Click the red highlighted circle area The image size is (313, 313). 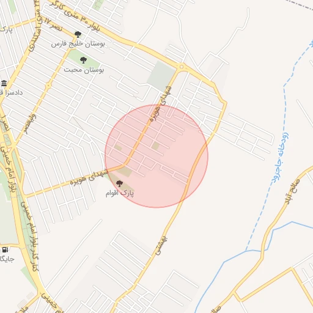coord(156,156)
